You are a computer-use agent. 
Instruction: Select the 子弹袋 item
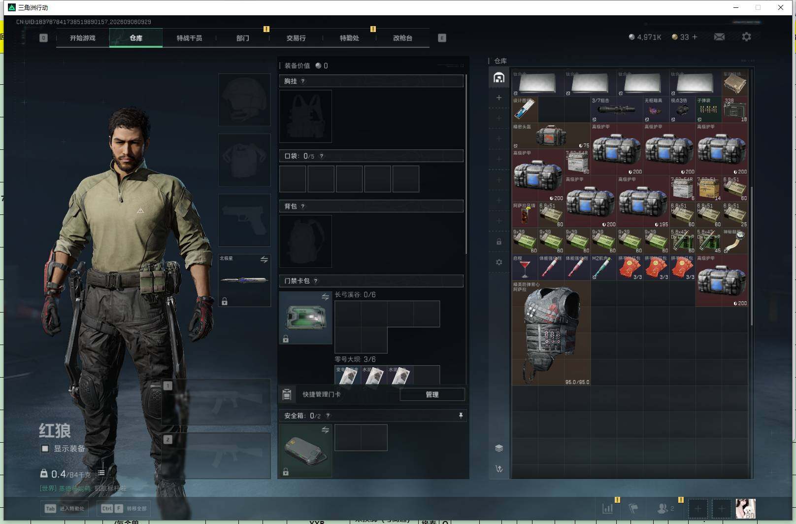pos(708,109)
